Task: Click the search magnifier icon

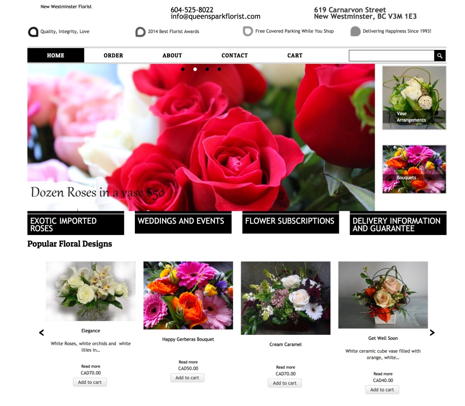Action: pos(440,55)
